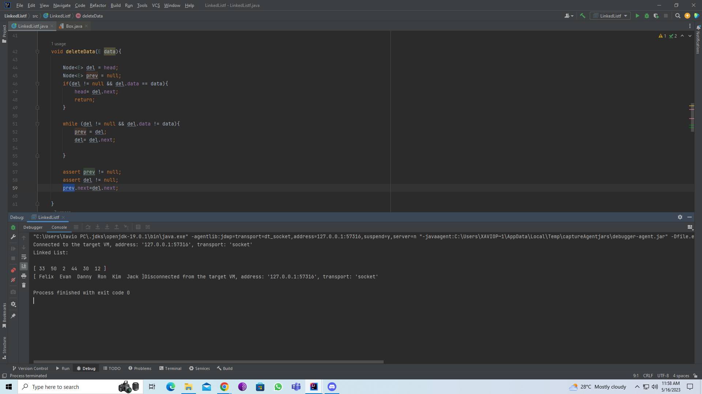Viewport: 702px width, 394px height.
Task: Change CRLF line separator in status bar
Action: [648, 376]
